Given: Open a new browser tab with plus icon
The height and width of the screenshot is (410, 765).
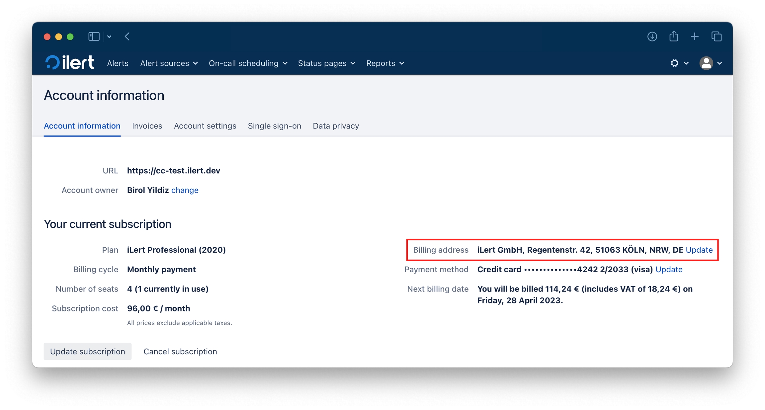Looking at the screenshot, I should (695, 37).
